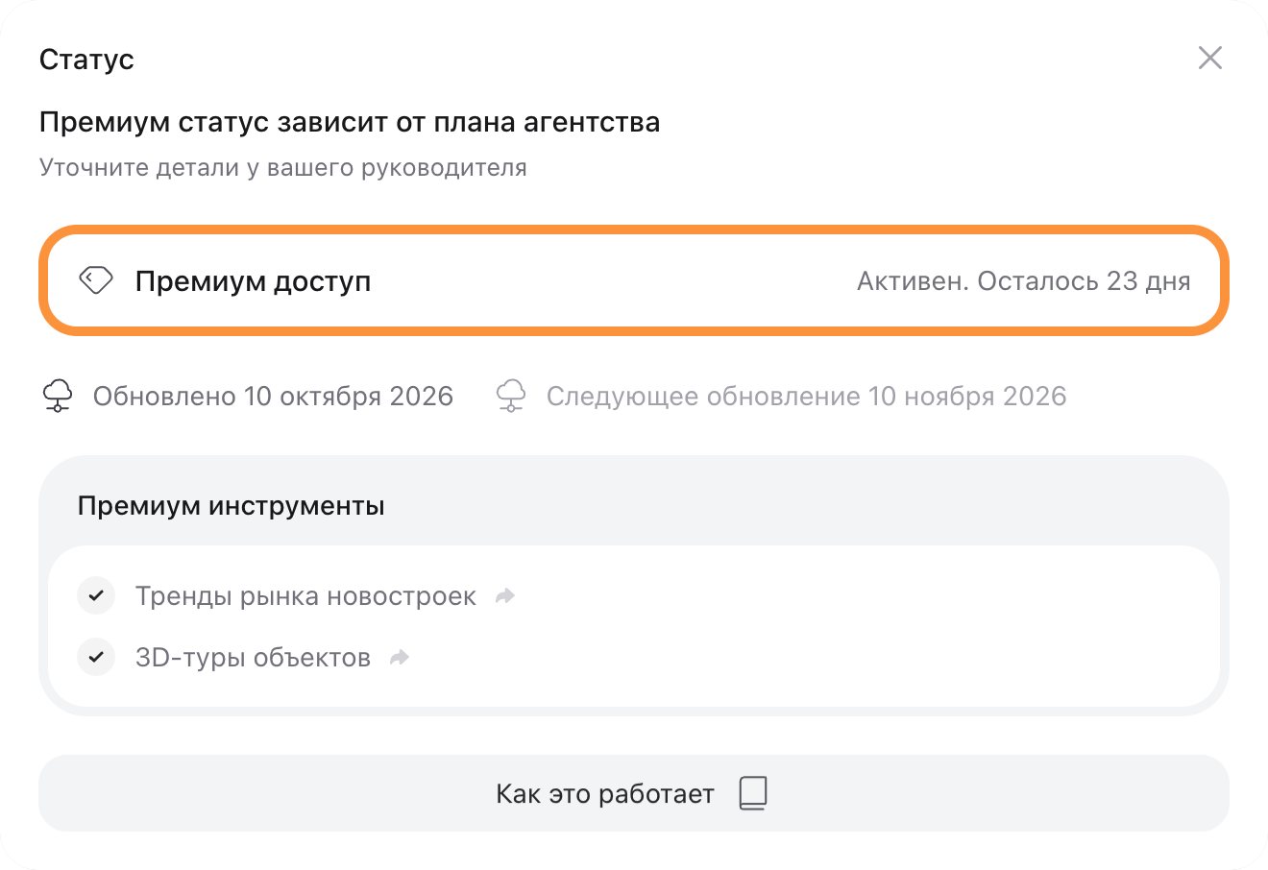This screenshot has height=870, width=1268.
Task: Click Уточните детали у вашего руководителя text
Action: [283, 168]
